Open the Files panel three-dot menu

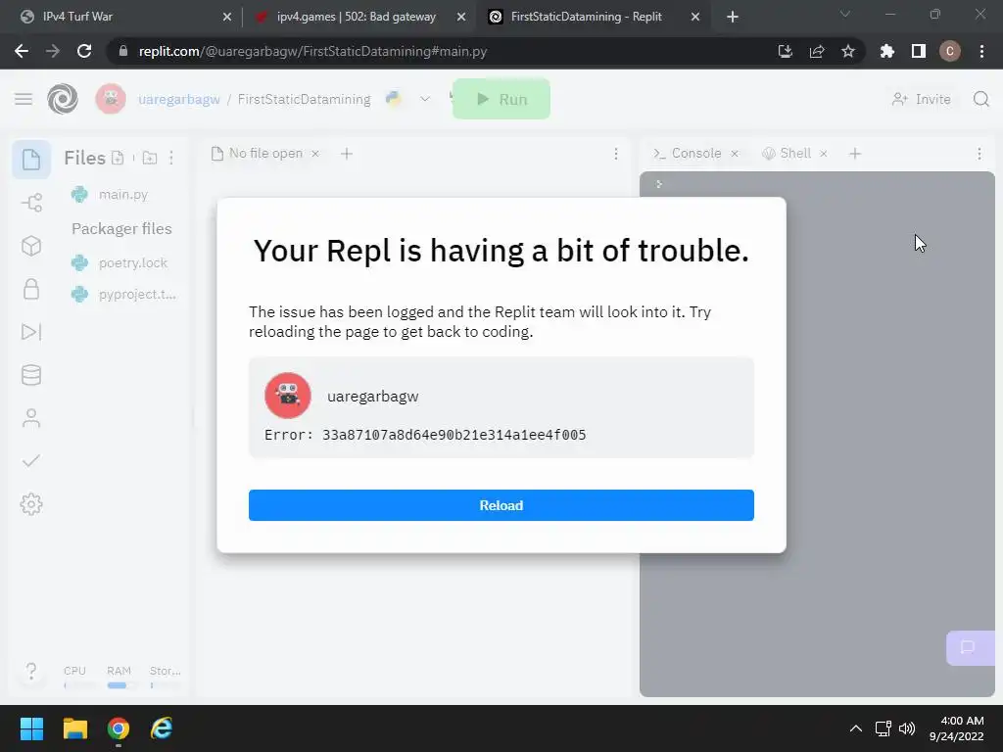pyautogui.click(x=171, y=158)
